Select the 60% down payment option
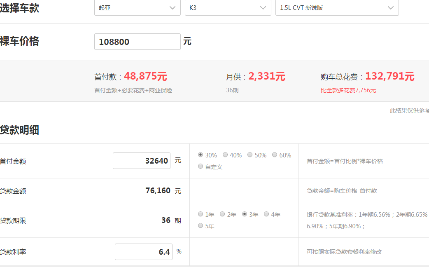 [275, 155]
